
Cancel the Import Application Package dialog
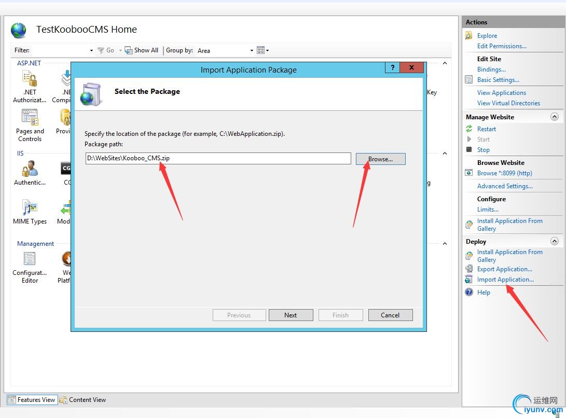(x=390, y=315)
